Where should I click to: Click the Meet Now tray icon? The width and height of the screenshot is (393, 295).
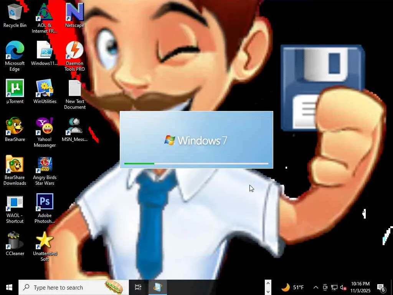tap(325, 287)
